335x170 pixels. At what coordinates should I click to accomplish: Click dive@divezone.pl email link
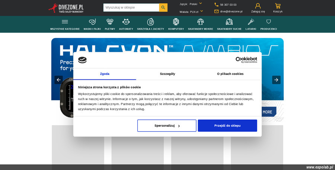coord(231,12)
